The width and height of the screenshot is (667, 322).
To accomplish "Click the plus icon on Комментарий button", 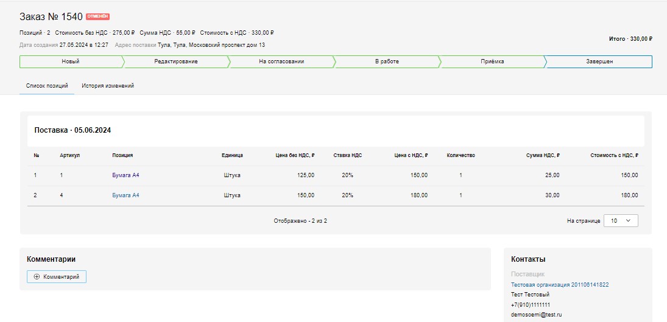I will (x=37, y=277).
